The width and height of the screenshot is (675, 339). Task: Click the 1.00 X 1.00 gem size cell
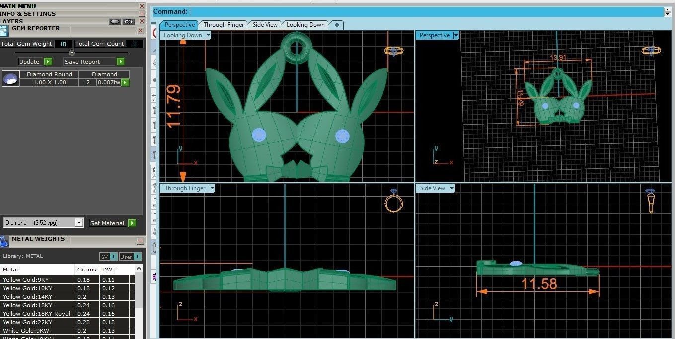[50, 82]
